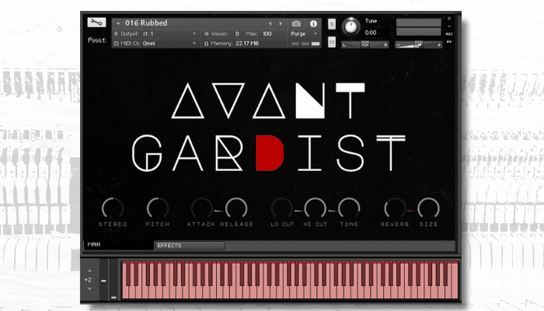The width and height of the screenshot is (544, 311).
Task: Go to next preset with right arrow
Action: (281, 23)
